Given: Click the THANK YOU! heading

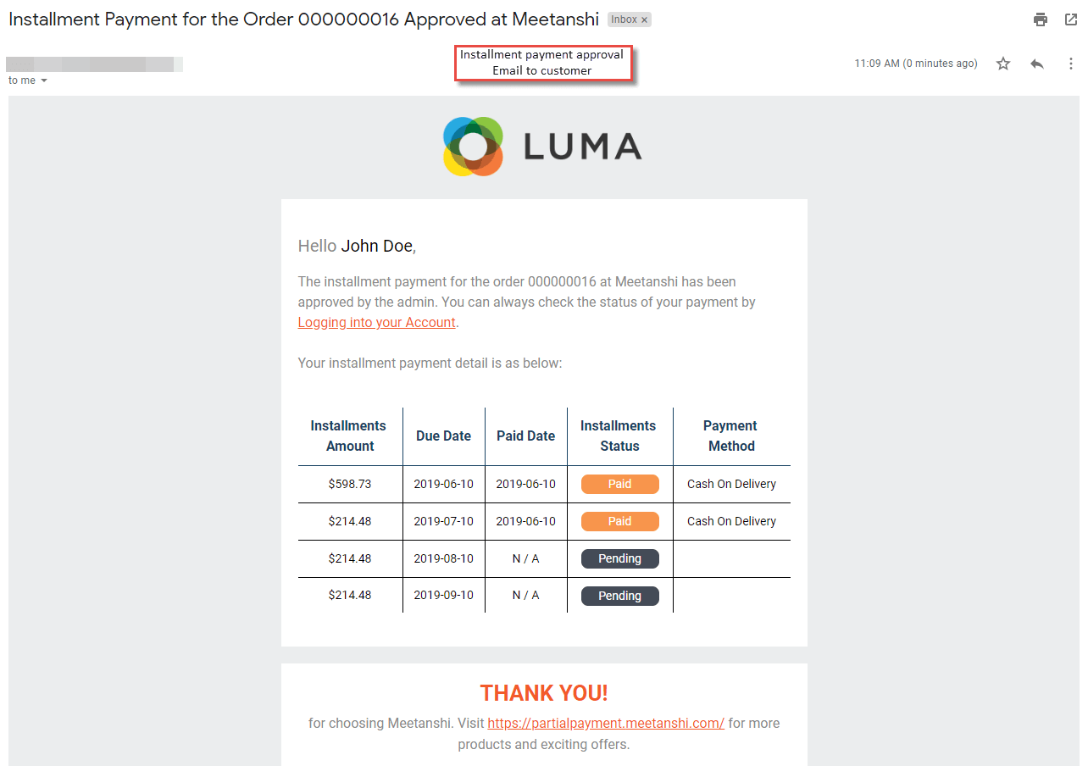Looking at the screenshot, I should (x=544, y=693).
